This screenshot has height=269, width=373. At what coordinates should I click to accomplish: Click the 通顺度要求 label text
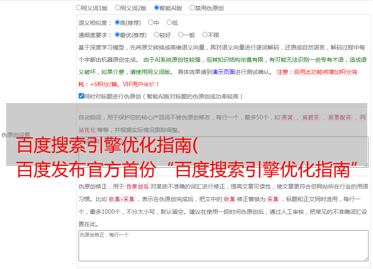95,35
